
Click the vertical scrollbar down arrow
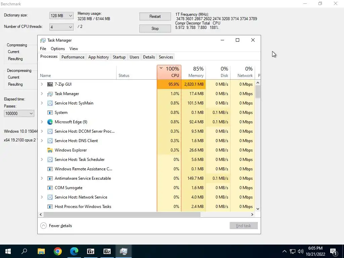pyautogui.click(x=258, y=209)
